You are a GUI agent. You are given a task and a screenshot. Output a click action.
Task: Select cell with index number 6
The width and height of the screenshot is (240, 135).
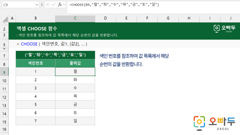36,113
